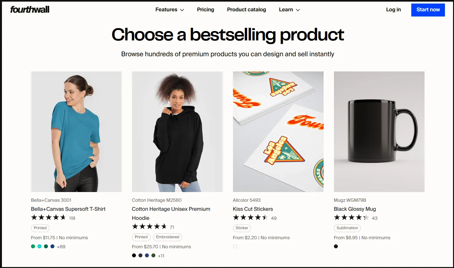
Task: Click the Sublimation tag on the mug card
Action: (347, 228)
